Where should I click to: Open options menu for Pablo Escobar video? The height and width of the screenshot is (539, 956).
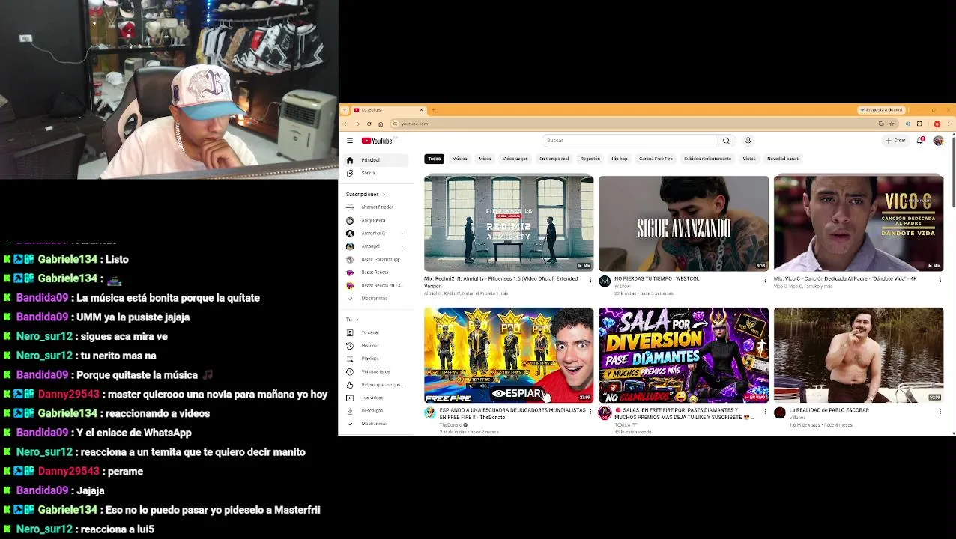(940, 412)
